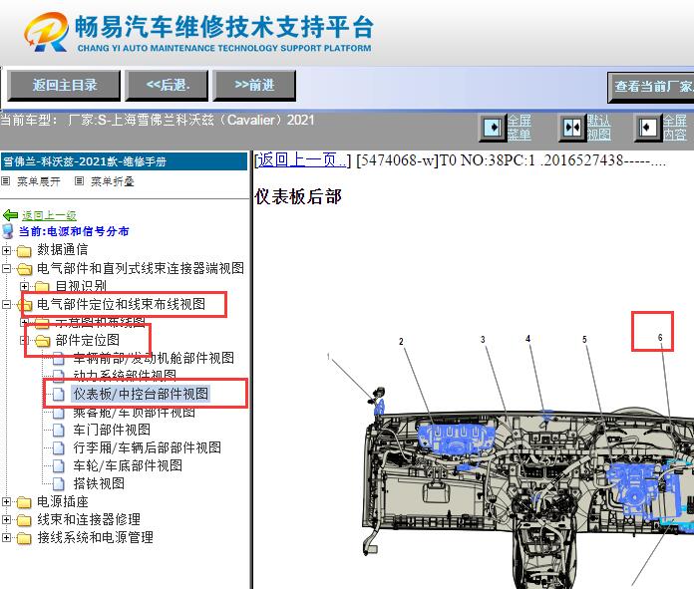694x589 pixels.
Task: Click callout number 5 on the diagram
Action: (584, 340)
